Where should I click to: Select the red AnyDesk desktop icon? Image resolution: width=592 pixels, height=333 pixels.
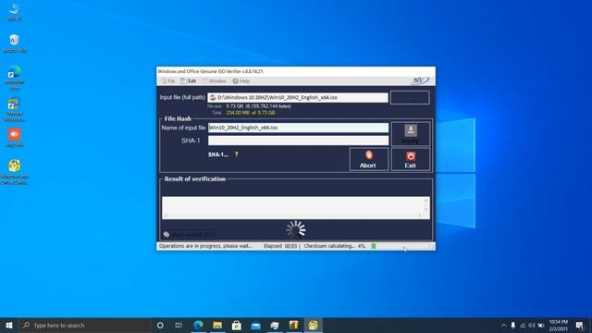pyautogui.click(x=15, y=138)
